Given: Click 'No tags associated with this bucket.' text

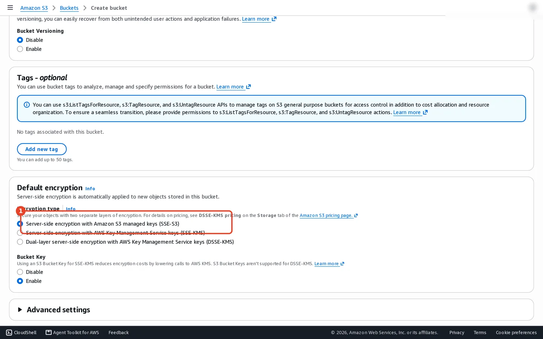Looking at the screenshot, I should 60,132.
